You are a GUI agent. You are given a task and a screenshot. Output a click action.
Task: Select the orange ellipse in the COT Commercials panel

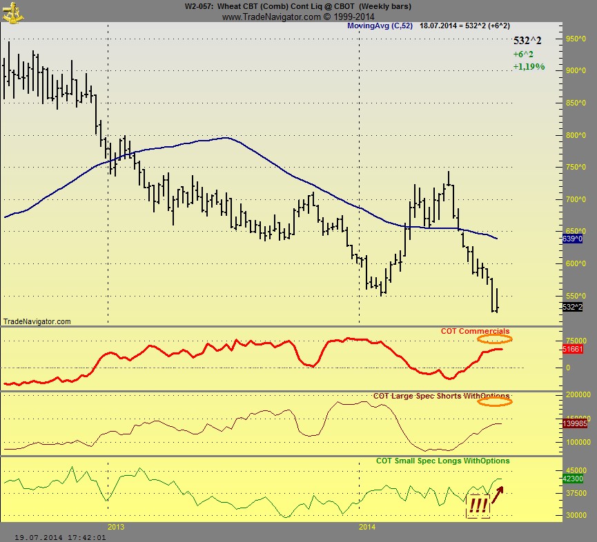point(496,339)
